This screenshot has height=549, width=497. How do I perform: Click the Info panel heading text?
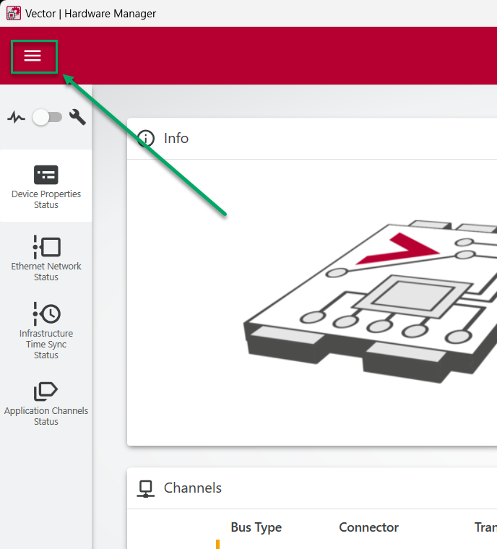coord(176,139)
